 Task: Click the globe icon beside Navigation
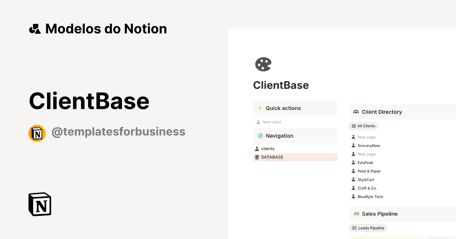260,135
